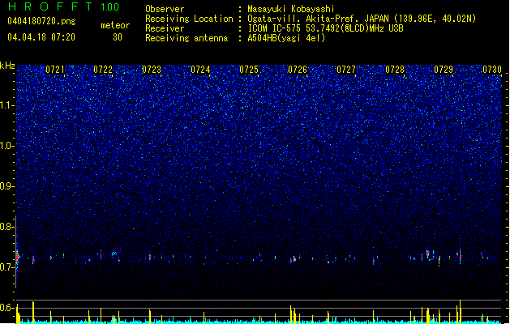Select the Receiver label
Screen dimensions: 510x324
165,28
